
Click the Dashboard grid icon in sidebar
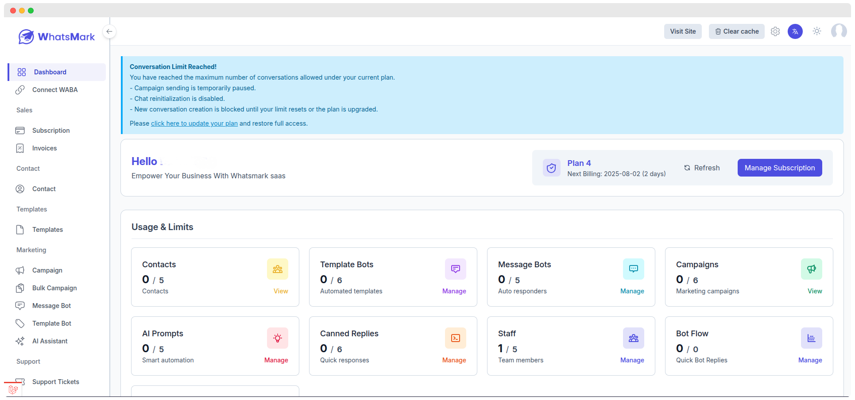[22, 72]
